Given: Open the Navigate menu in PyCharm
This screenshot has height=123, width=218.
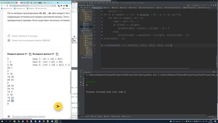Looking at the screenshot, I should [x=91, y=3].
